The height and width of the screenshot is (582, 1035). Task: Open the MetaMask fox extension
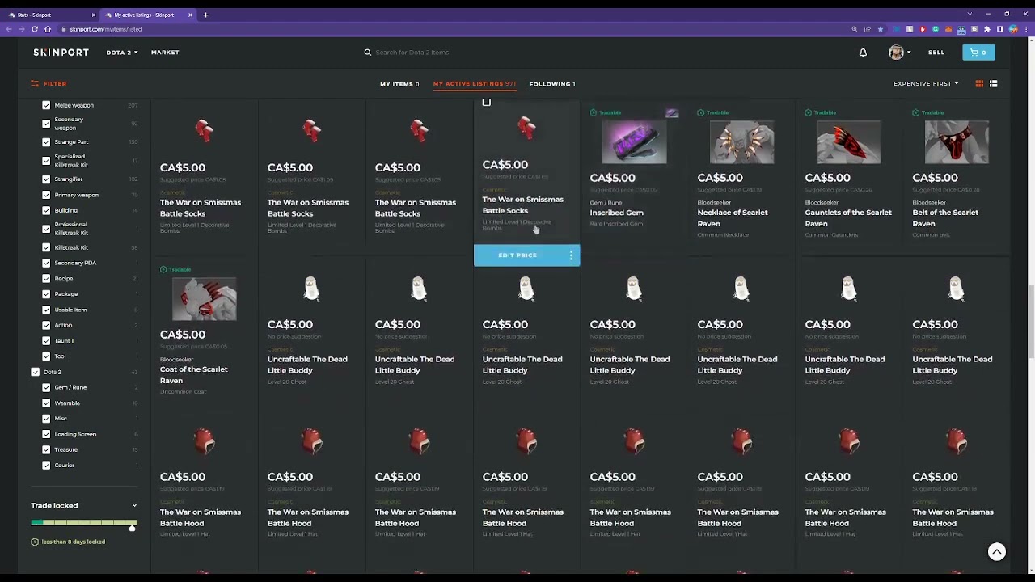(x=948, y=29)
